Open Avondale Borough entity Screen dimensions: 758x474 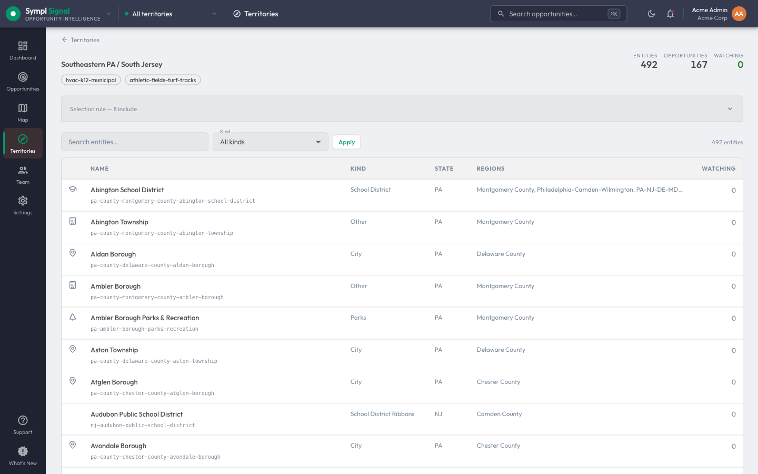pos(118,446)
